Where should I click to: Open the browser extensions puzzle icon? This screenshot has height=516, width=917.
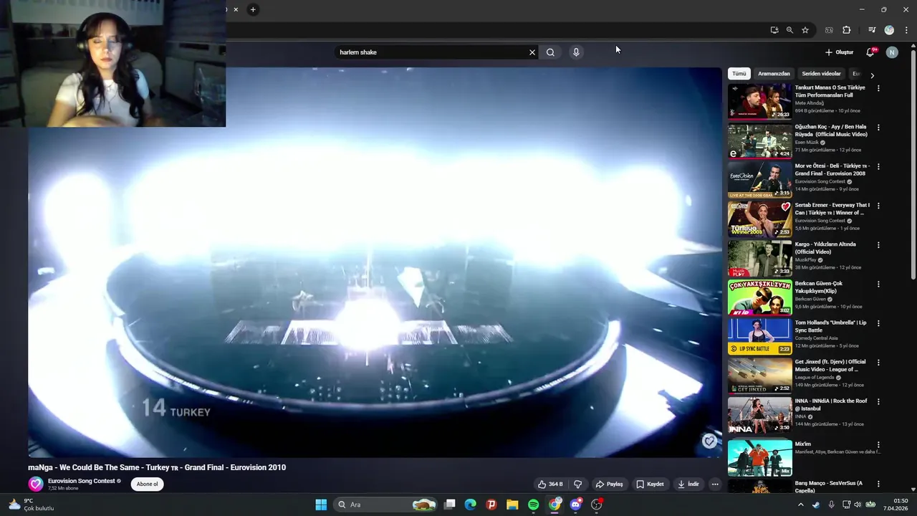point(846,30)
